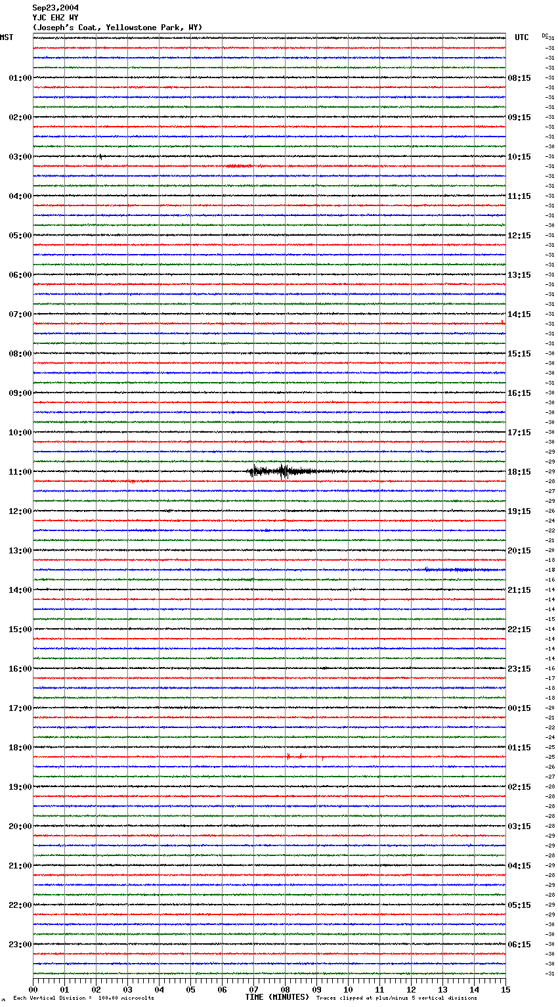Click the red burst on the 03:15 trace
558x1007 pixels.
point(238,166)
